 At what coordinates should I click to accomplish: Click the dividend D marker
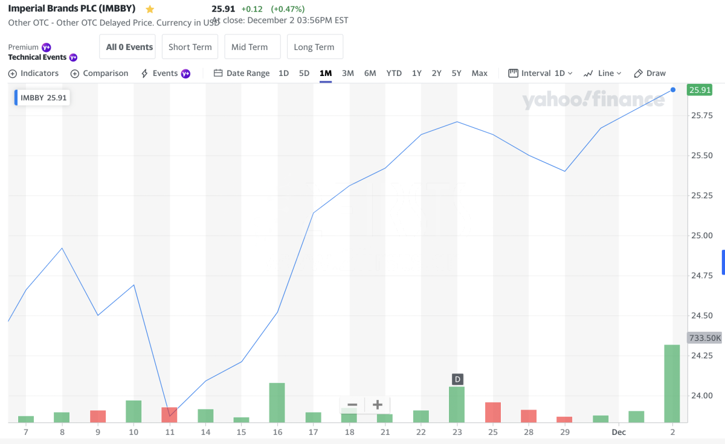457,379
